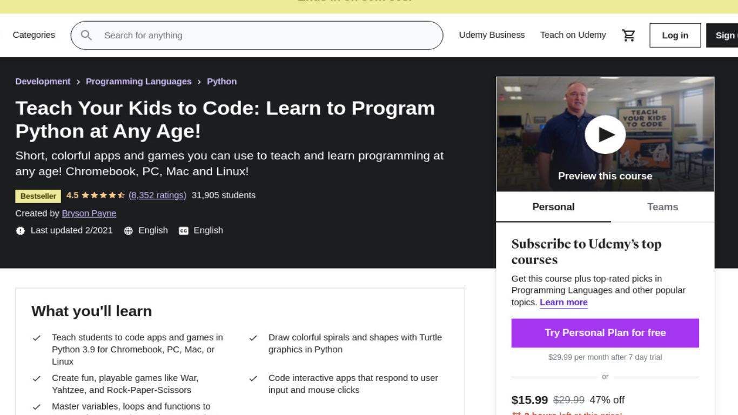The image size is (738, 415).
Task: Open Teach on Udemy link
Action: (573, 35)
